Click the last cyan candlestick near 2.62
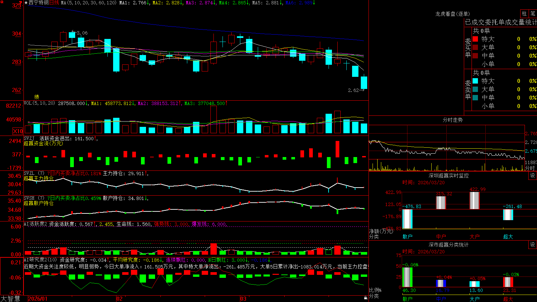 tap(364, 83)
